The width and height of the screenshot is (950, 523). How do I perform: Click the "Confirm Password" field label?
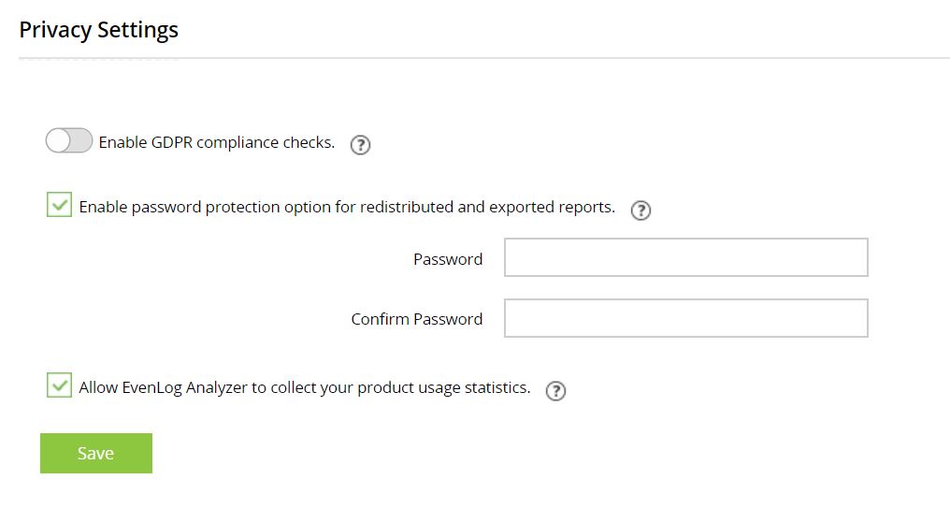(417, 319)
